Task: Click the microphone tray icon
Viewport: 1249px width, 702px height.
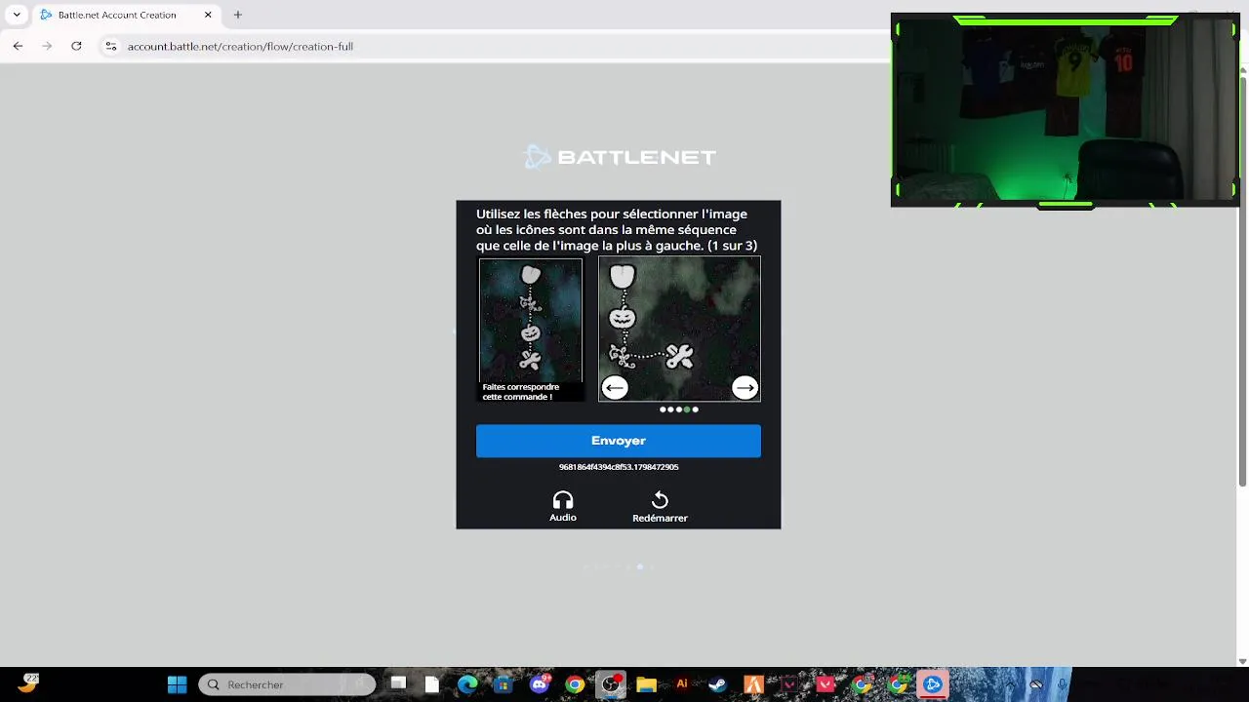Action: pos(1062,684)
